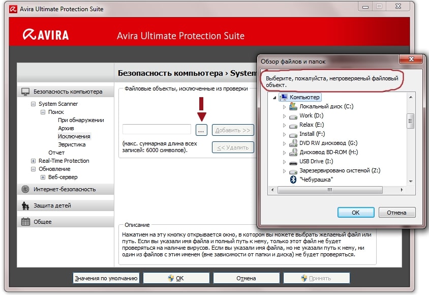The image size is (429, 295).
Task: Click the Дисковод BD-ROM (H:) disc icon
Action: (293, 152)
